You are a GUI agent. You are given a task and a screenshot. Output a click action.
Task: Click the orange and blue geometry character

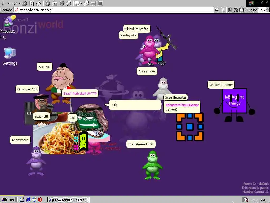click(x=190, y=127)
